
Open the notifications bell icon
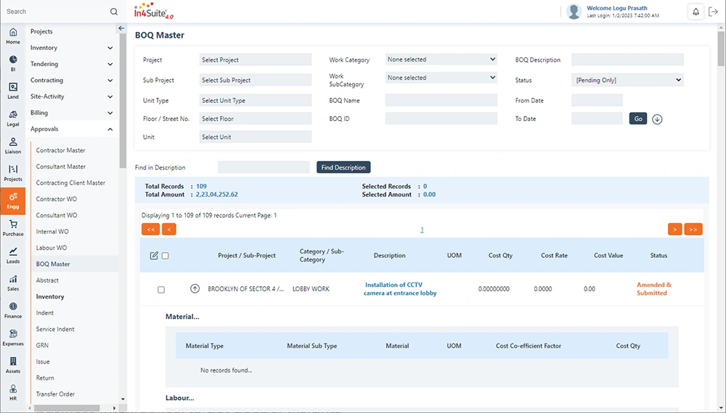pos(696,12)
